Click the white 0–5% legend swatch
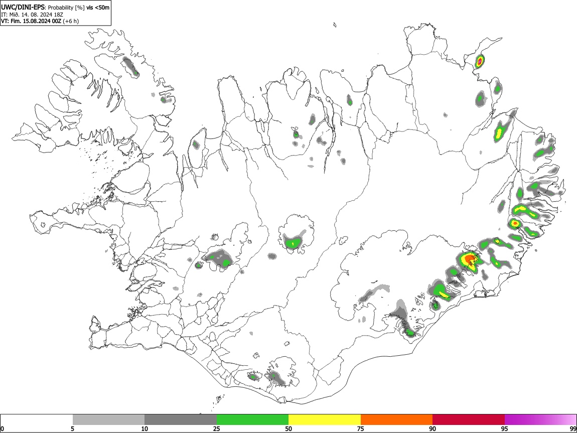This screenshot has height=433, width=577. tap(37, 420)
